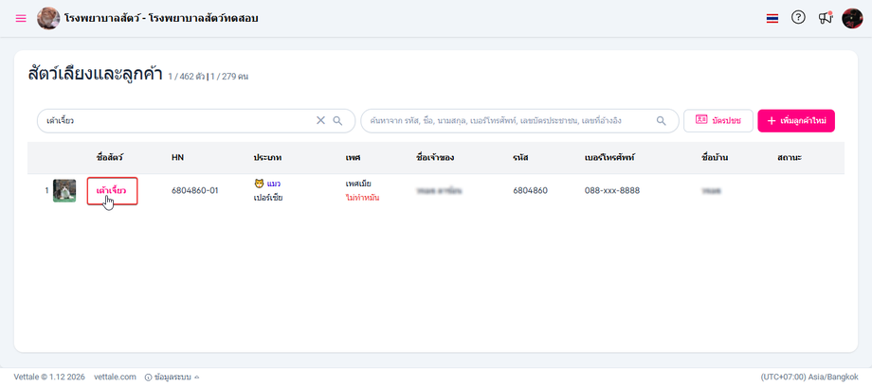
Task: Click the ชื่อเจ้าของ column header
Action: 435,158
